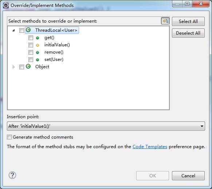Check the set(User) method checkbox

31,59
